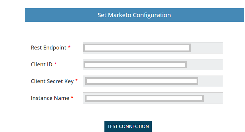Click the red asterisk beside Rest Endpoint
The height and width of the screenshot is (132, 245).
point(69,47)
